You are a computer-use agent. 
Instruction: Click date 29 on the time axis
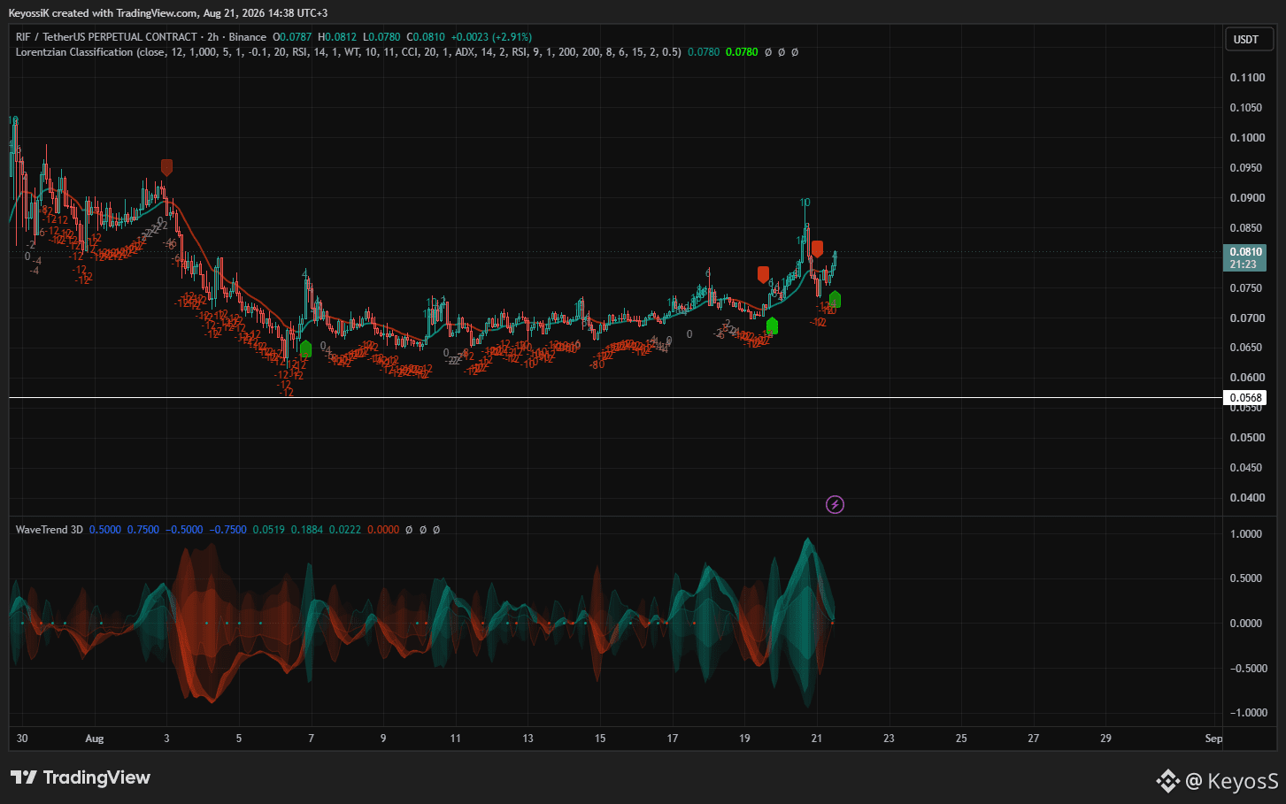[1105, 739]
